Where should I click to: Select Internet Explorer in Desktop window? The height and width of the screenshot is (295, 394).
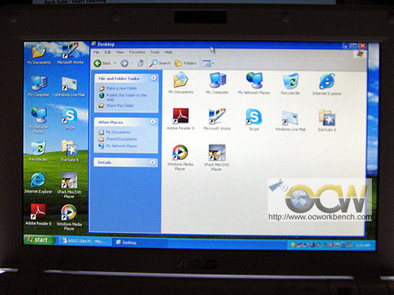pos(327,84)
